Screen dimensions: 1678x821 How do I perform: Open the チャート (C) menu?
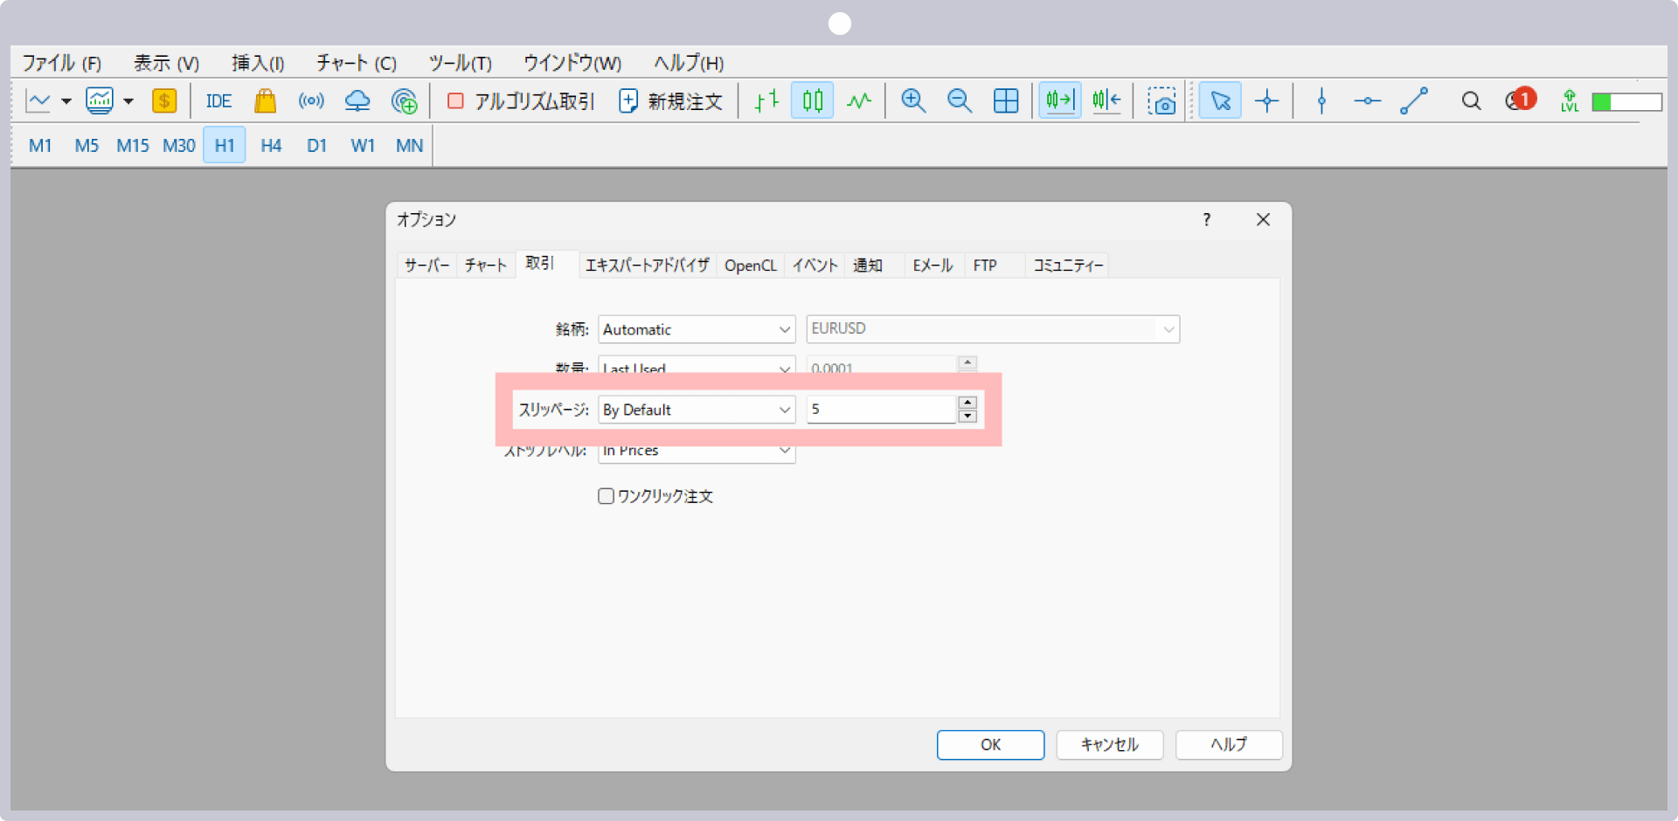(x=357, y=63)
